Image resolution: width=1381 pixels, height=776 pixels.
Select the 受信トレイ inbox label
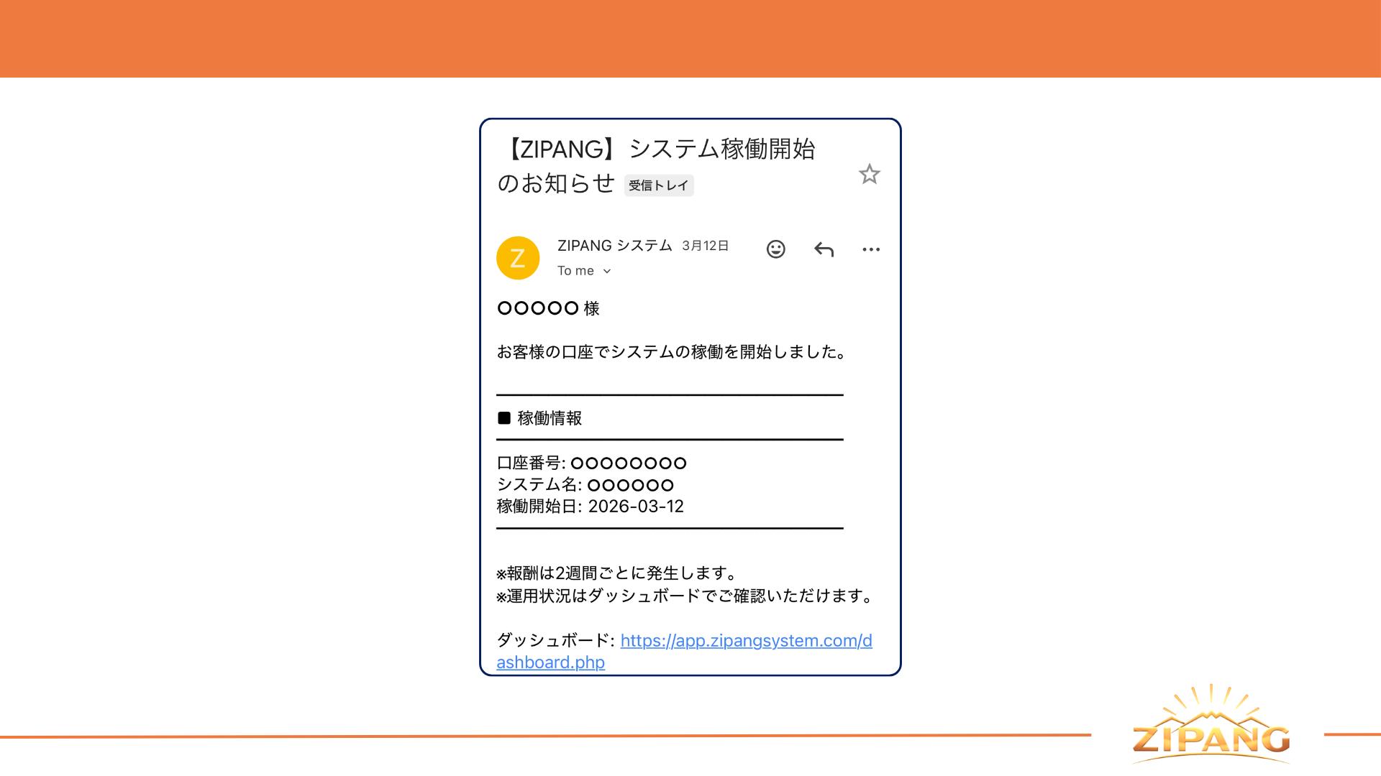(x=658, y=185)
